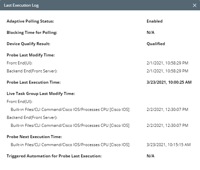Click the N/A value for Blocking Time
Viewport: 200px width, 170px height.
[151, 33]
